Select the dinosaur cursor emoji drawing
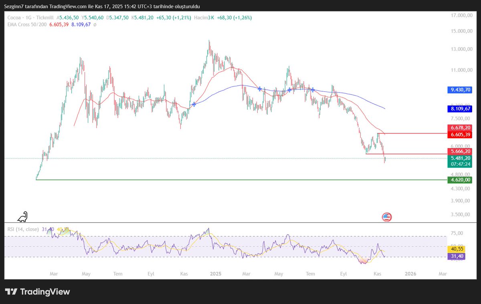The width and height of the screenshot is (481, 304). [x=22, y=216]
